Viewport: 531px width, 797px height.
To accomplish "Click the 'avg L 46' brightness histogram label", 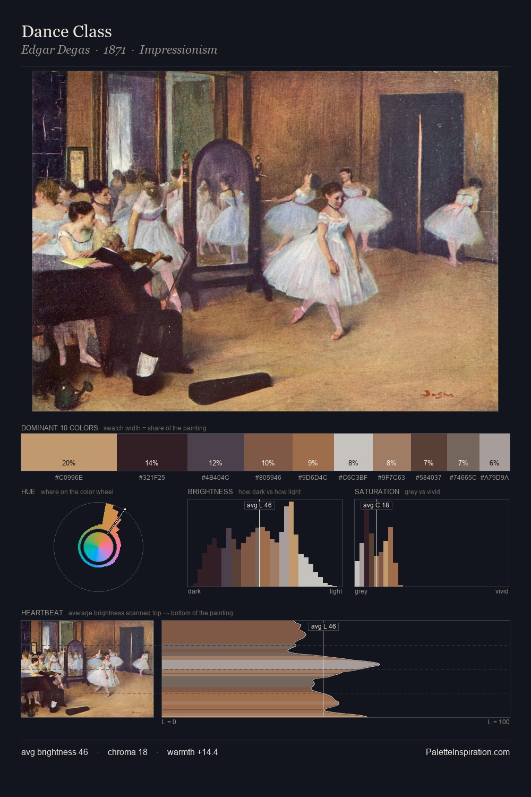I will pyautogui.click(x=259, y=505).
